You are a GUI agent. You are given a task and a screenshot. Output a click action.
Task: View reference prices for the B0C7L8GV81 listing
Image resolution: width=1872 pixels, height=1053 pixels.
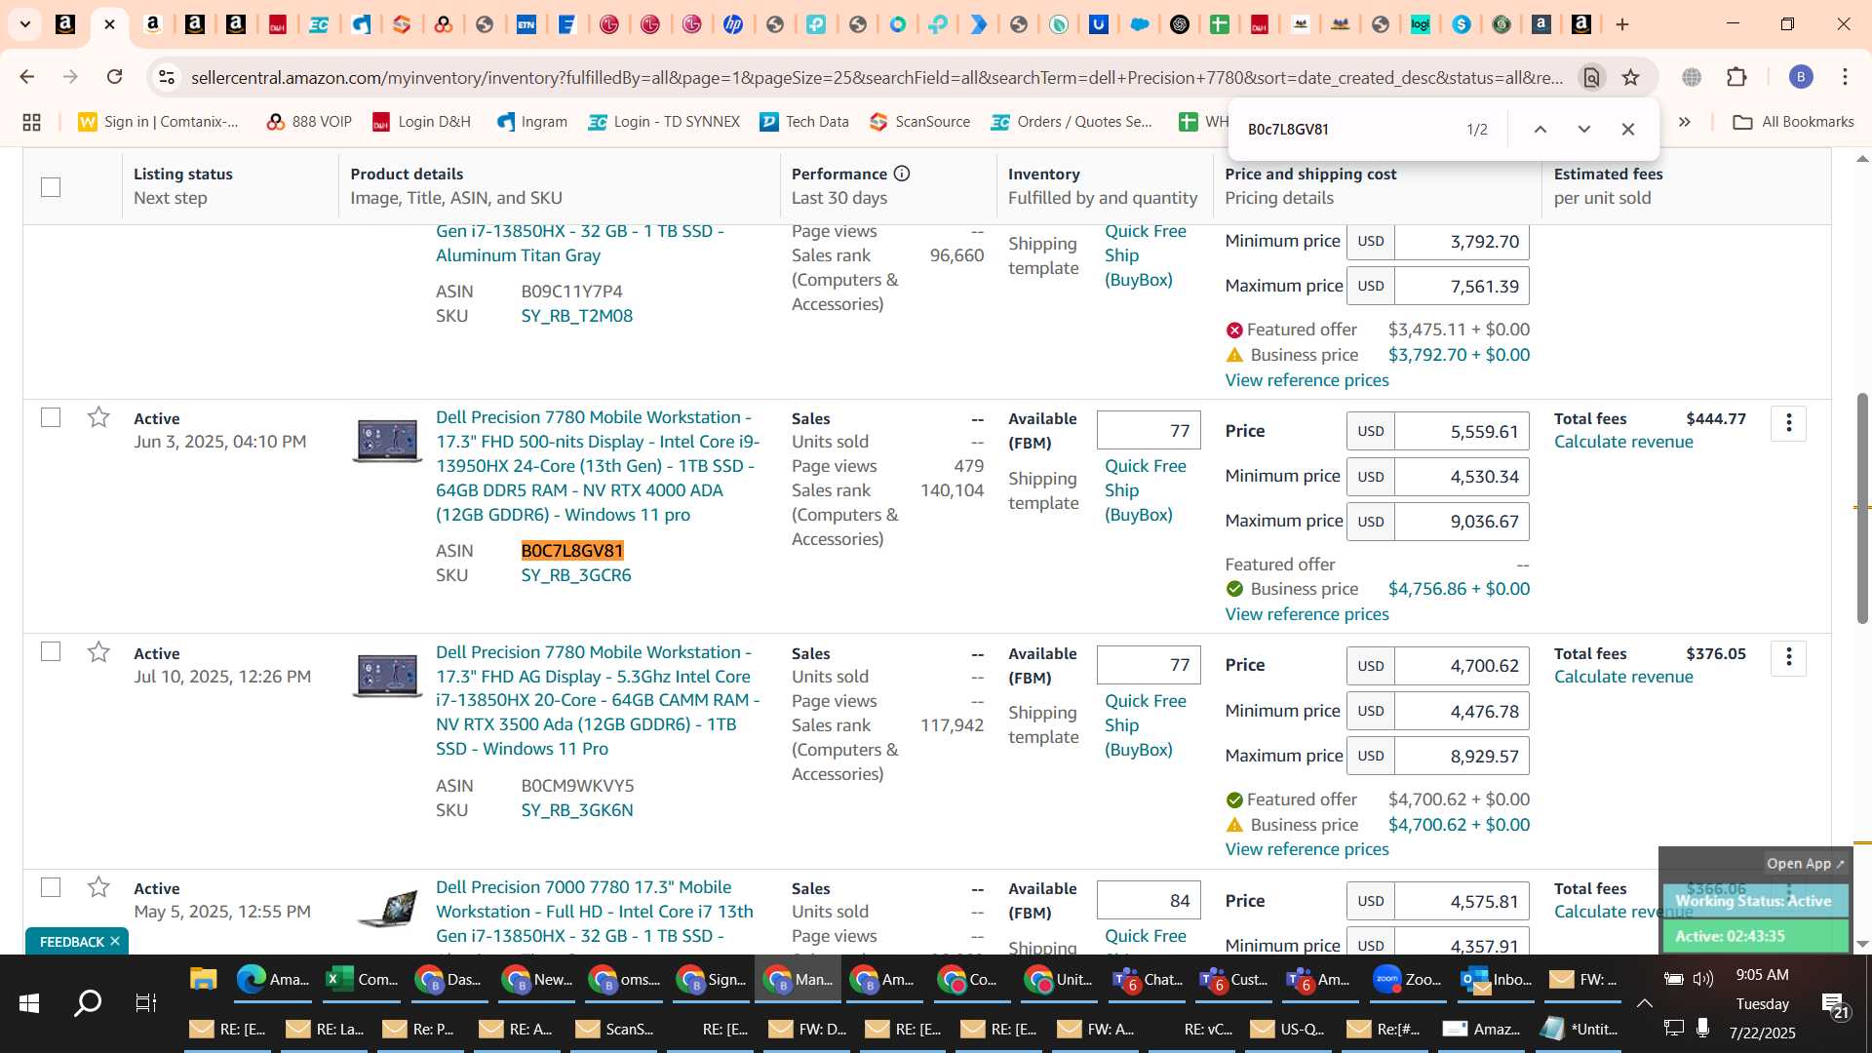(1306, 614)
